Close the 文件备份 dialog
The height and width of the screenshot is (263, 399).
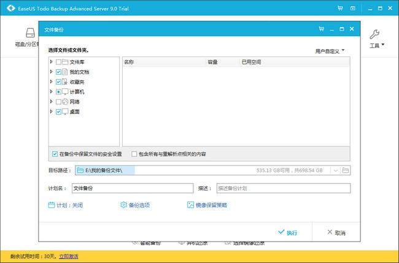352,29
